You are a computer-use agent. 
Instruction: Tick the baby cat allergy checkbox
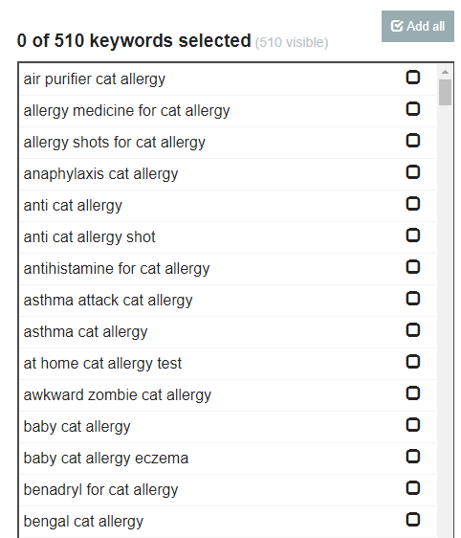pyautogui.click(x=412, y=425)
